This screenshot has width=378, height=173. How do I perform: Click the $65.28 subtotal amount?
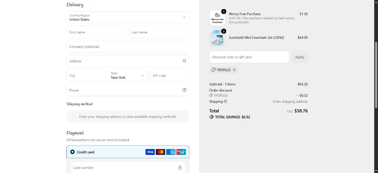click(x=303, y=84)
